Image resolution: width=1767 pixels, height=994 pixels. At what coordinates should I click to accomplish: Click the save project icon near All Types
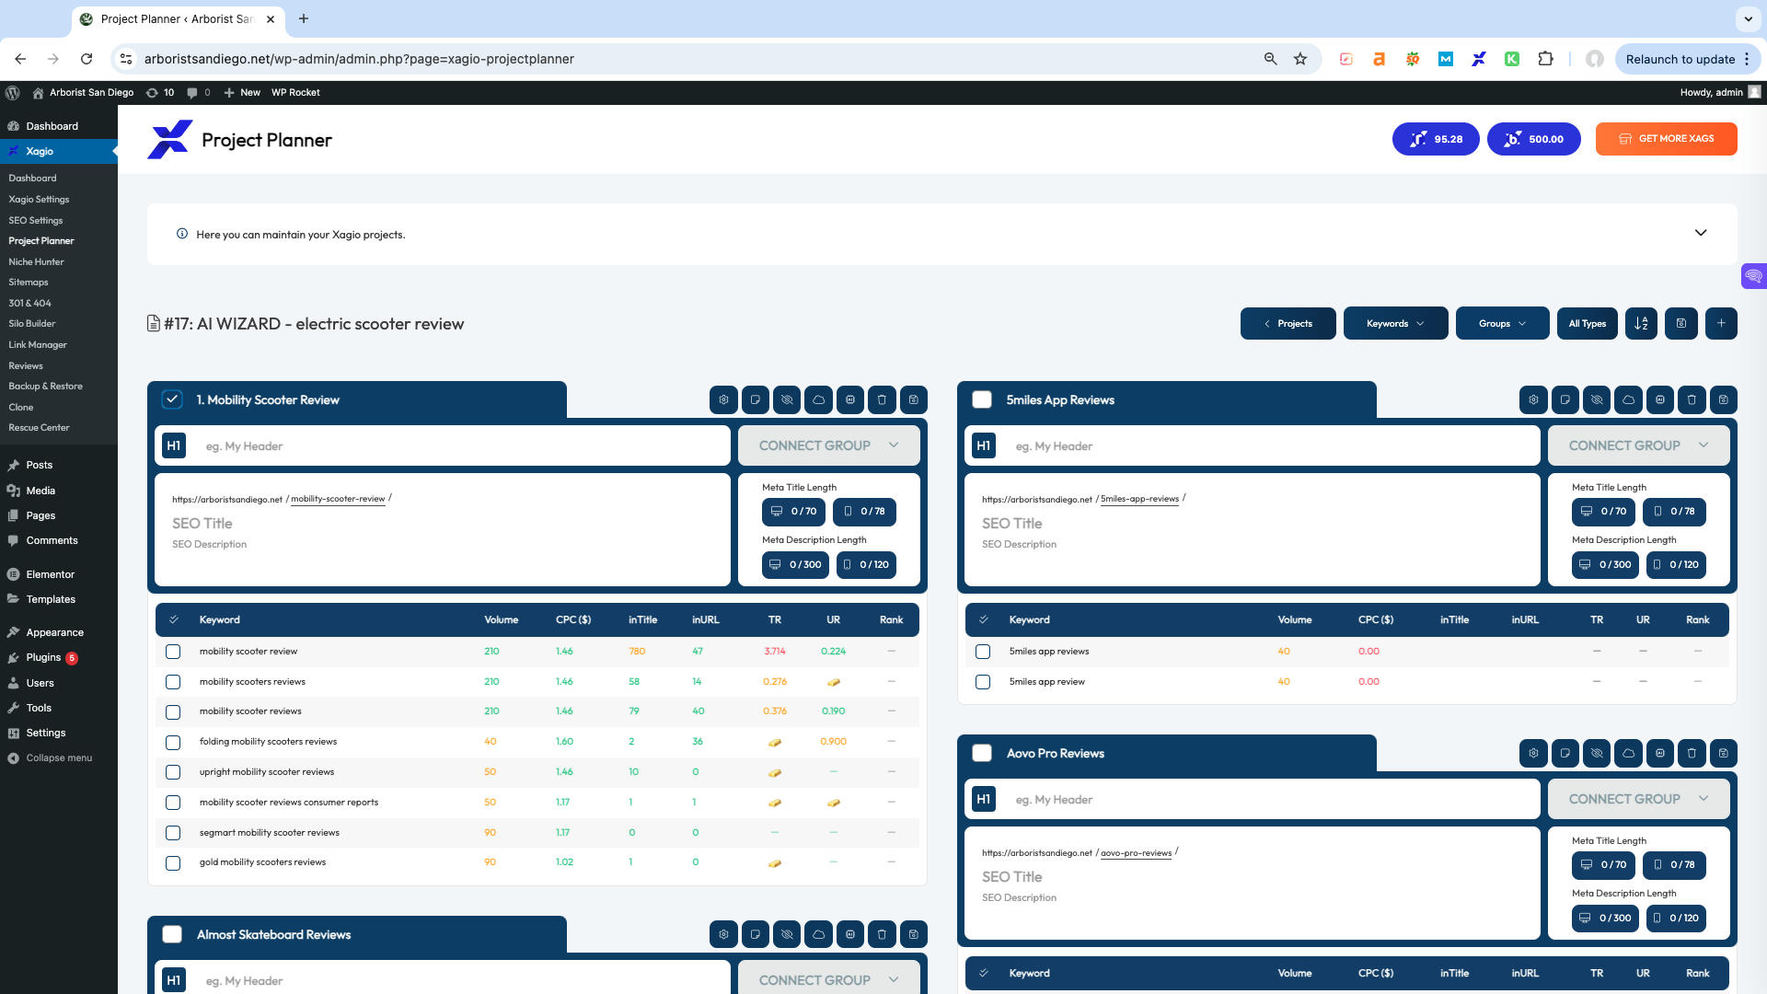pyautogui.click(x=1681, y=324)
